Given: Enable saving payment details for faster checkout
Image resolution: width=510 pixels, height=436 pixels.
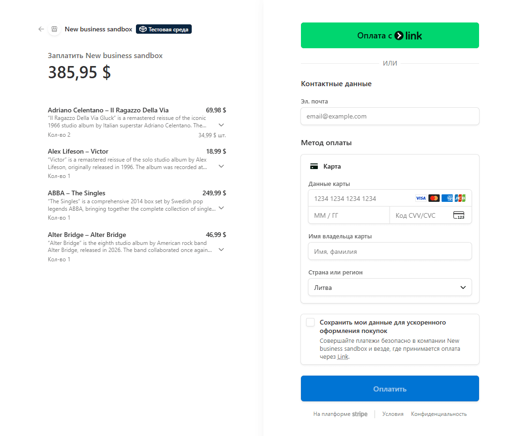Looking at the screenshot, I should 310,322.
